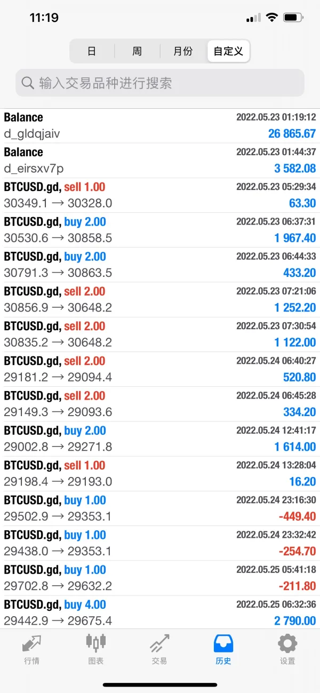Image resolution: width=320 pixels, height=693 pixels.
Task: Open the losing trade showing -449.40
Action: (160, 508)
